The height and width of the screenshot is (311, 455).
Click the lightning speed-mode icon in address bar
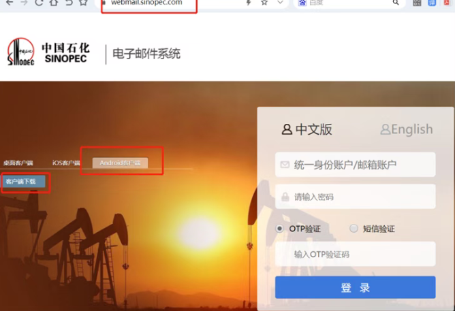pyautogui.click(x=249, y=3)
